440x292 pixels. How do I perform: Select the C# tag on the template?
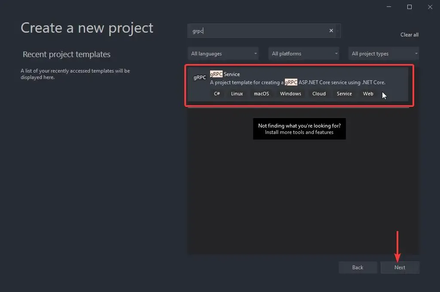pos(217,93)
